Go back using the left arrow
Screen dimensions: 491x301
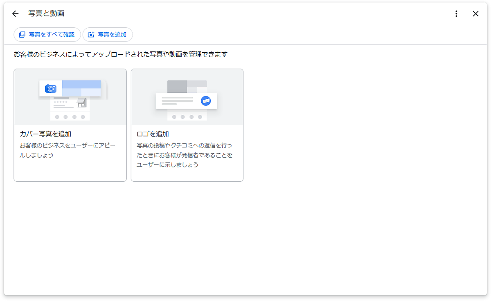pos(15,14)
